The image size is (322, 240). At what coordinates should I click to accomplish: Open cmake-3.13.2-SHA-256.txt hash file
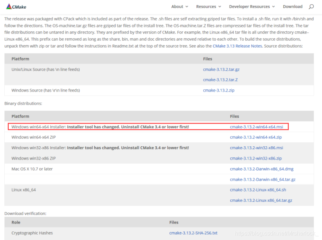click(193, 233)
